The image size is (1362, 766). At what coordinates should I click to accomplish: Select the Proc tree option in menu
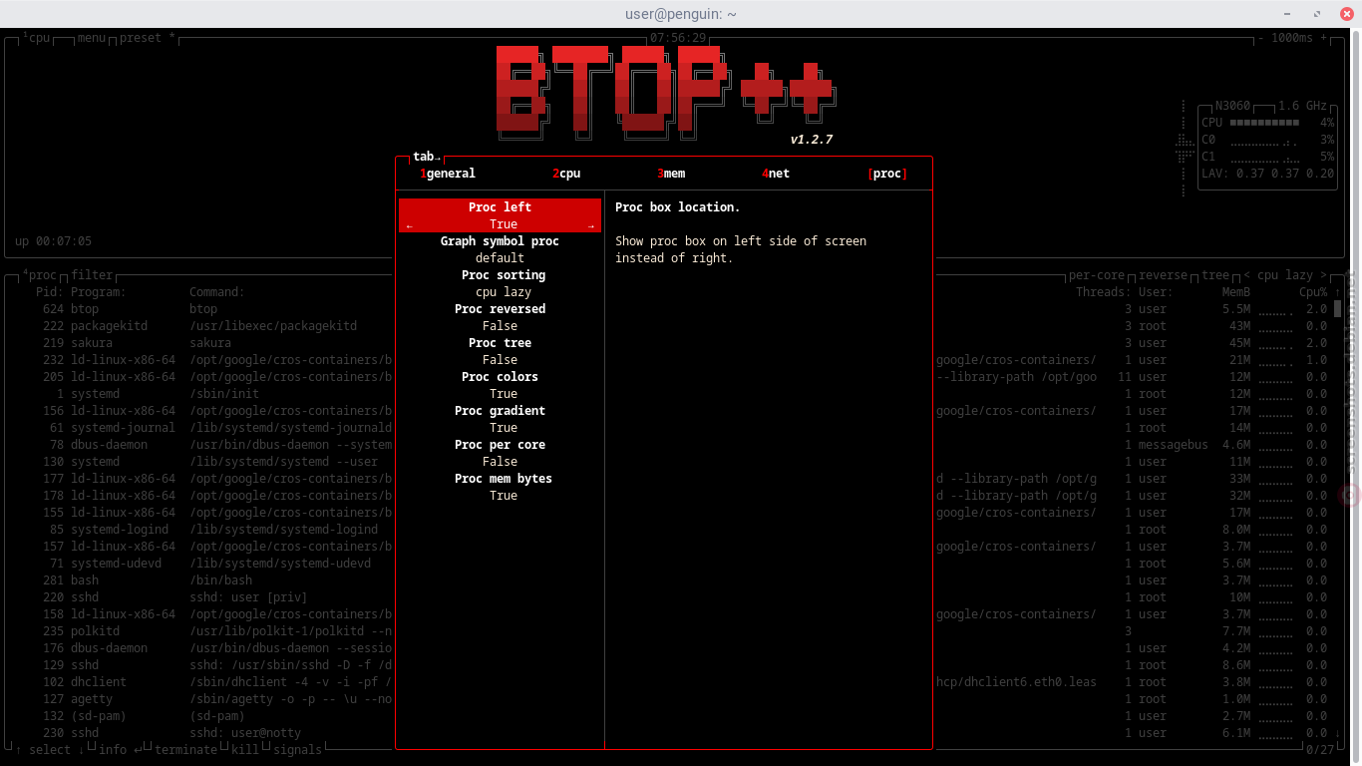(x=500, y=351)
